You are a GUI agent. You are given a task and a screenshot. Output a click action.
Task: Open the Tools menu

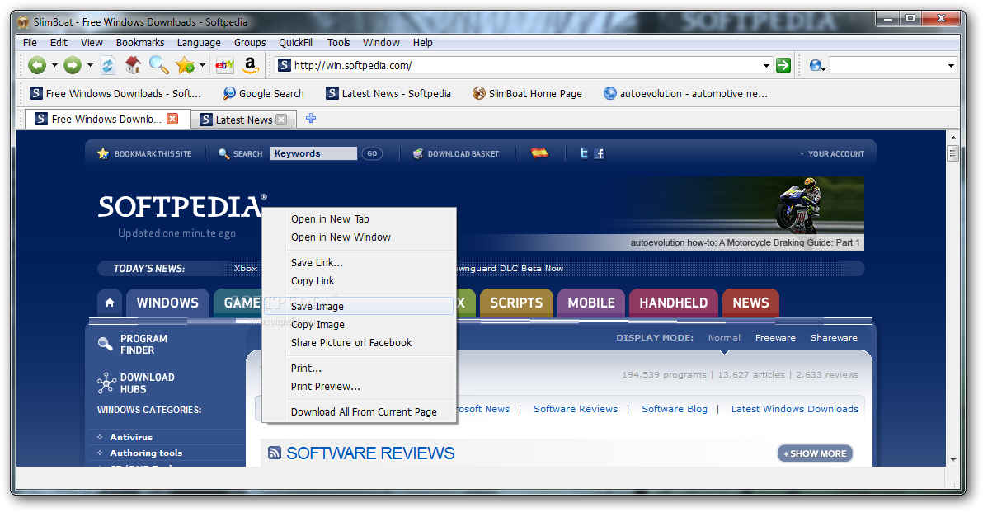click(x=338, y=43)
